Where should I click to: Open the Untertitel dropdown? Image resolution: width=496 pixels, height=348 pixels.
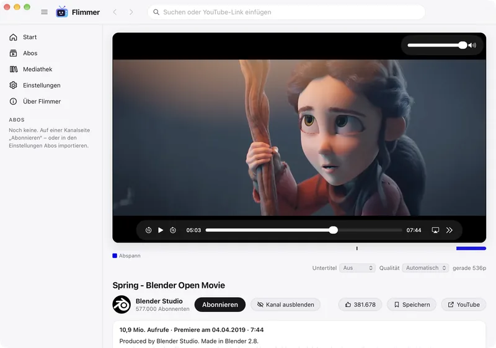357,268
